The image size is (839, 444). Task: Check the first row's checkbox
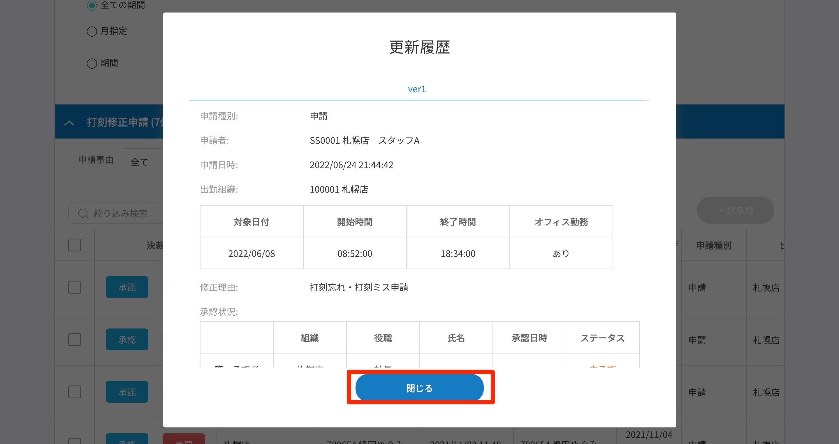(x=75, y=287)
